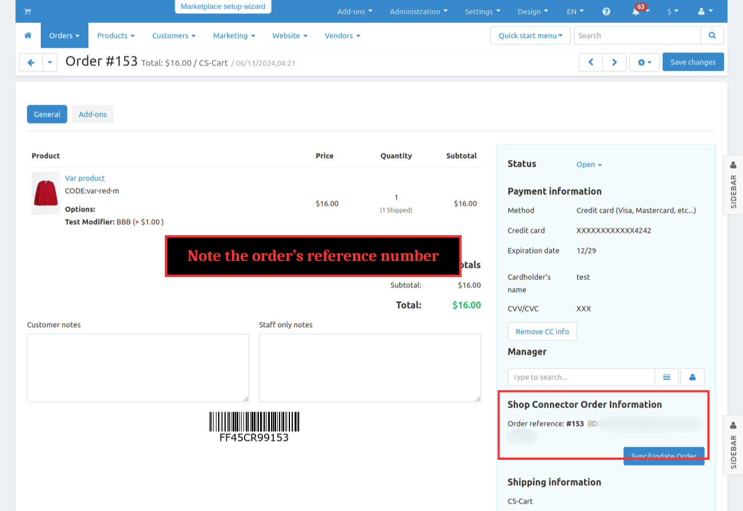
Task: Go to the home dashboard icon
Action: coord(28,36)
